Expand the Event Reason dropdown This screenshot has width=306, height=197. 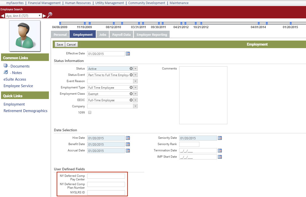point(135,81)
